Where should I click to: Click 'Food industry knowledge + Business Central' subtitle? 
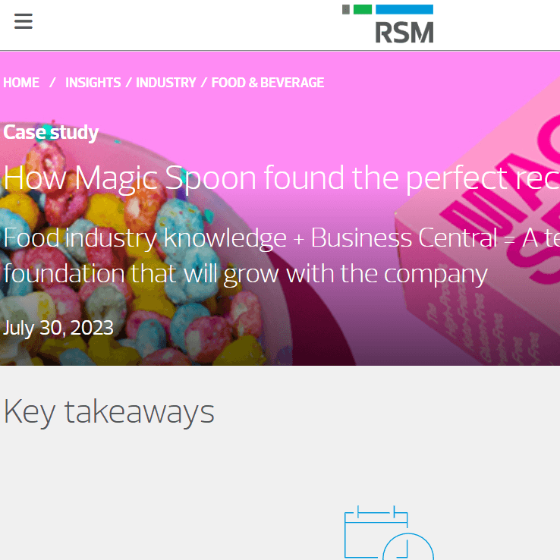250,238
